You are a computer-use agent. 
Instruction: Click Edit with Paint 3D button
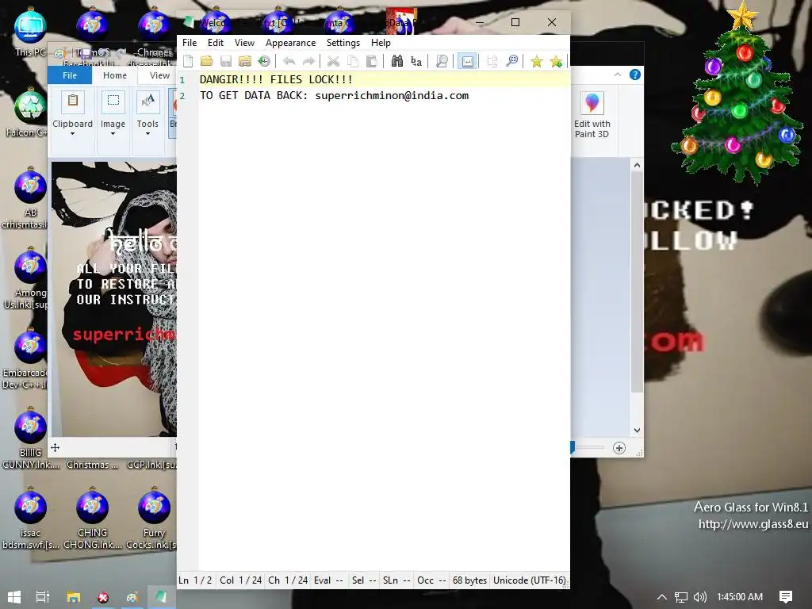(592, 115)
